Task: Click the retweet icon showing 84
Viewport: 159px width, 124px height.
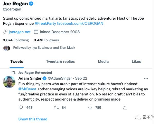Action: (56, 107)
